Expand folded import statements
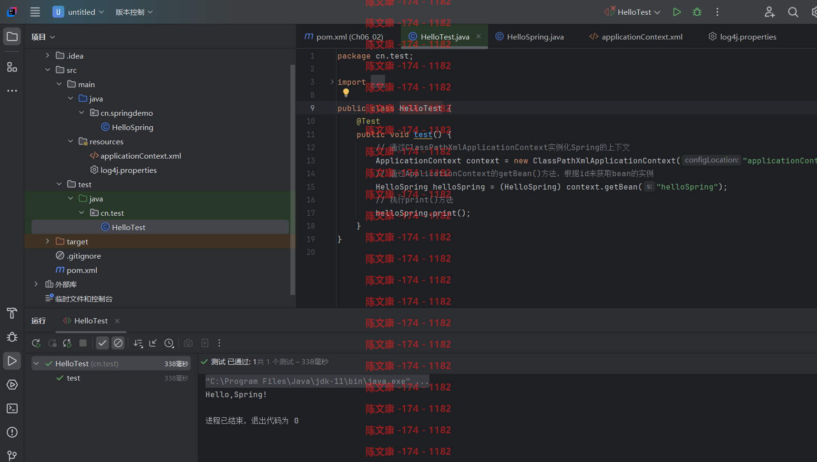Screen dimensions: 817x462 pyautogui.click(x=332, y=82)
